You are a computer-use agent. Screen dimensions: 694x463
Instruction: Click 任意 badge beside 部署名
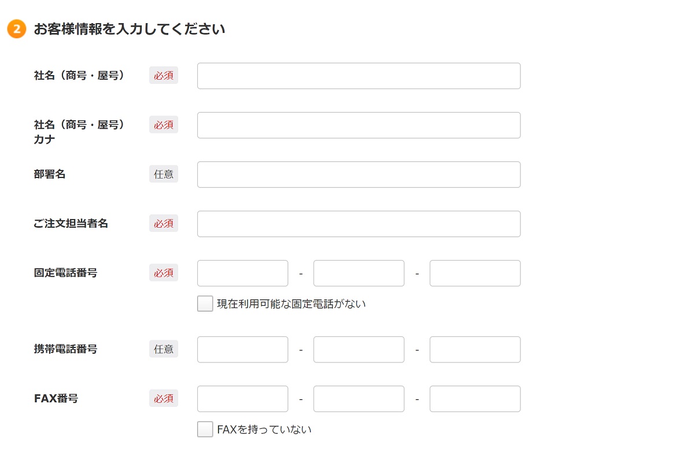coord(164,174)
